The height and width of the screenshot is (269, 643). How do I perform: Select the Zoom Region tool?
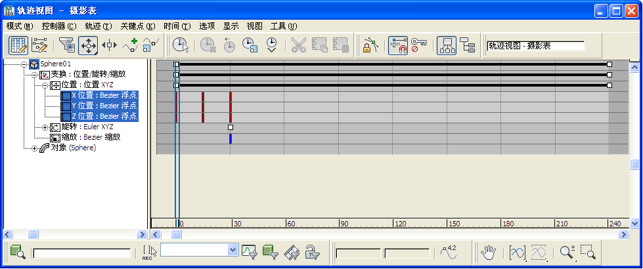point(588,252)
